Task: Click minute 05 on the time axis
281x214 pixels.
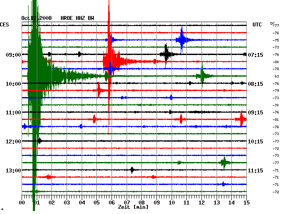Action: 96,203
